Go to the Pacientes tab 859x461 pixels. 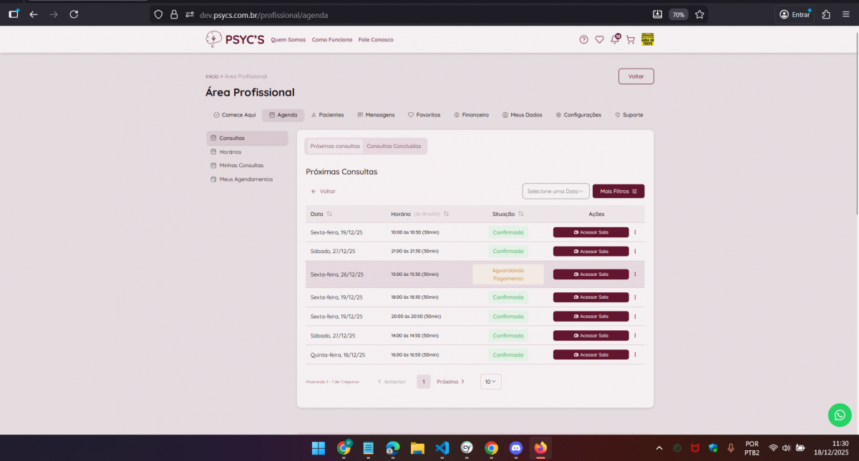click(x=327, y=115)
